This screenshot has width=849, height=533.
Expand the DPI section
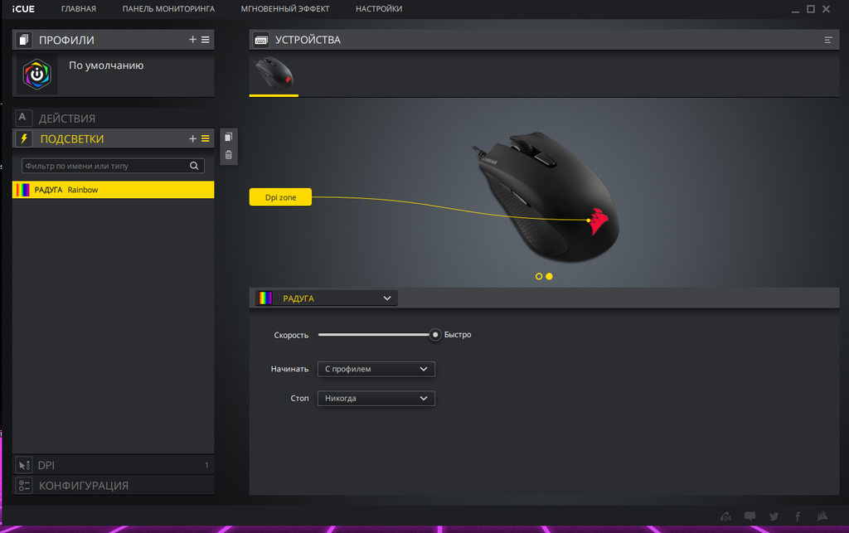tap(113, 465)
